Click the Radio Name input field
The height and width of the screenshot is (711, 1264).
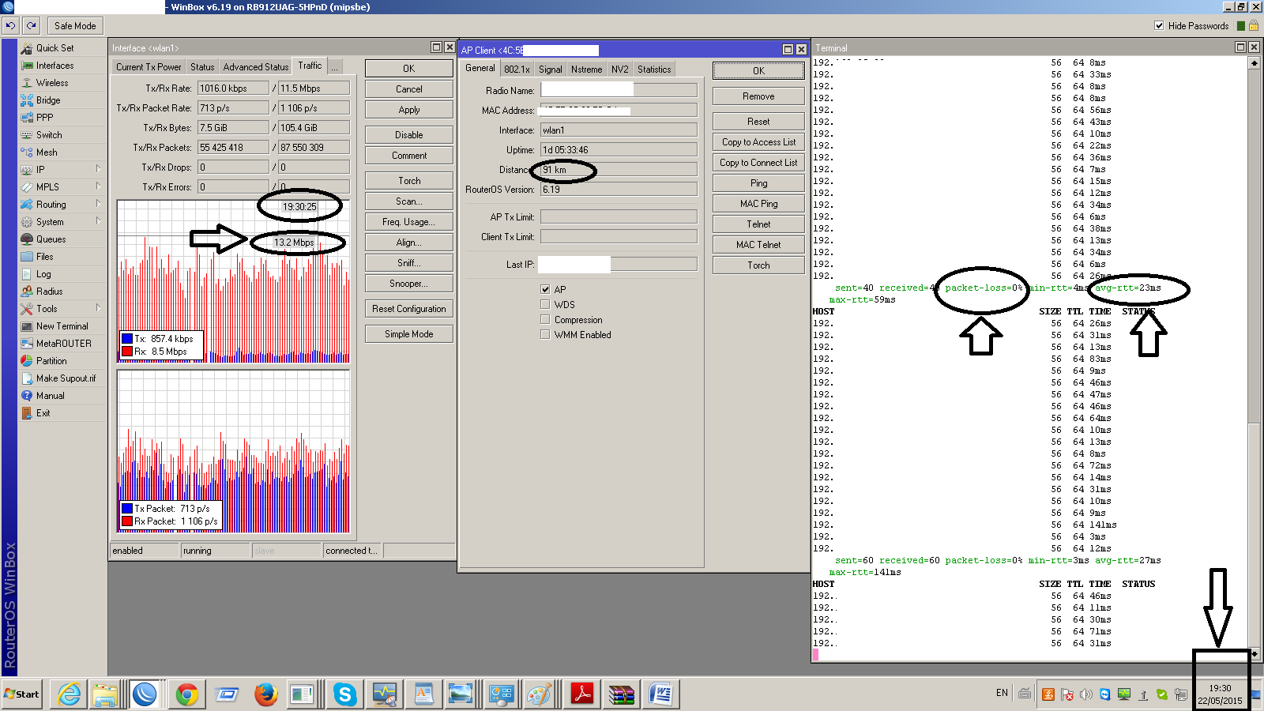pyautogui.click(x=619, y=90)
